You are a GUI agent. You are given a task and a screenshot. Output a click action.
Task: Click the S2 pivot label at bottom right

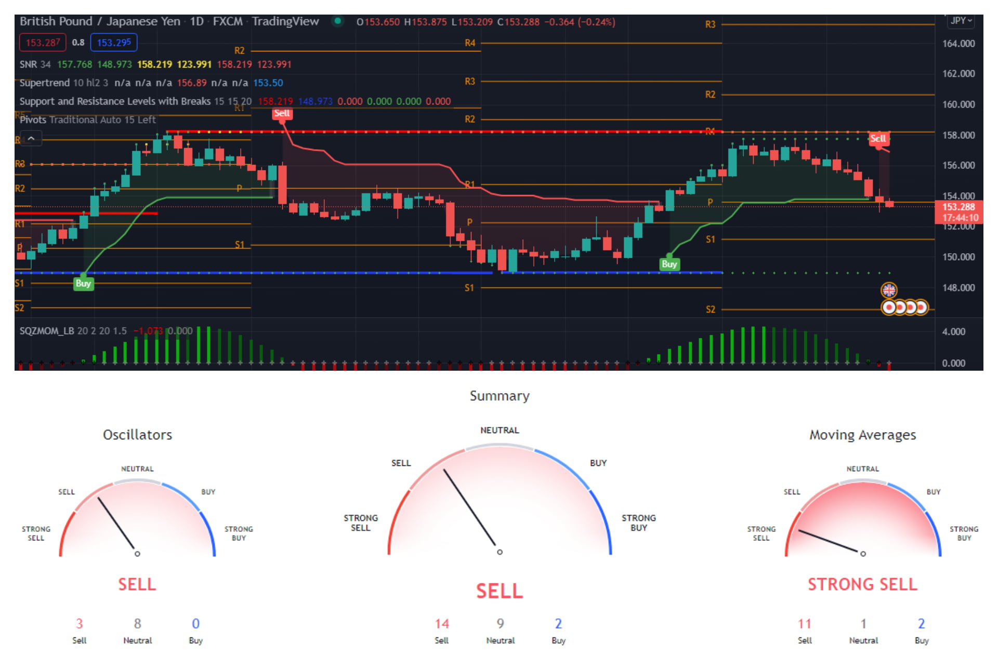711,310
